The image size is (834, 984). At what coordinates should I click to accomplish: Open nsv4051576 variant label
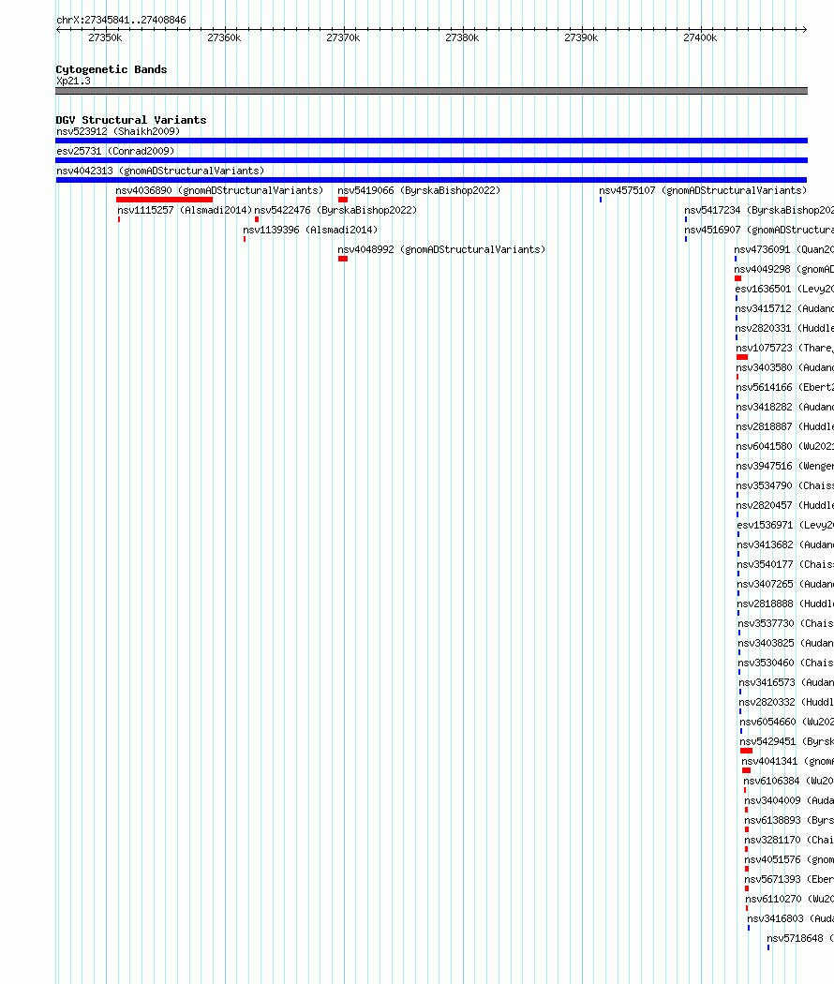pos(789,859)
